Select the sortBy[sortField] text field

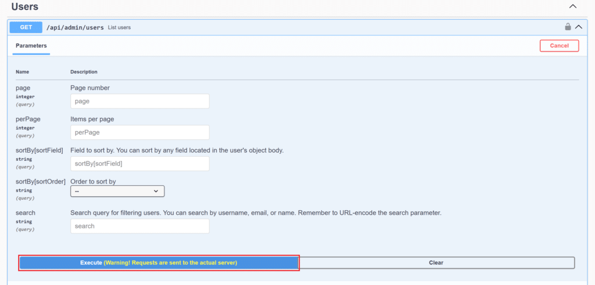tap(139, 164)
